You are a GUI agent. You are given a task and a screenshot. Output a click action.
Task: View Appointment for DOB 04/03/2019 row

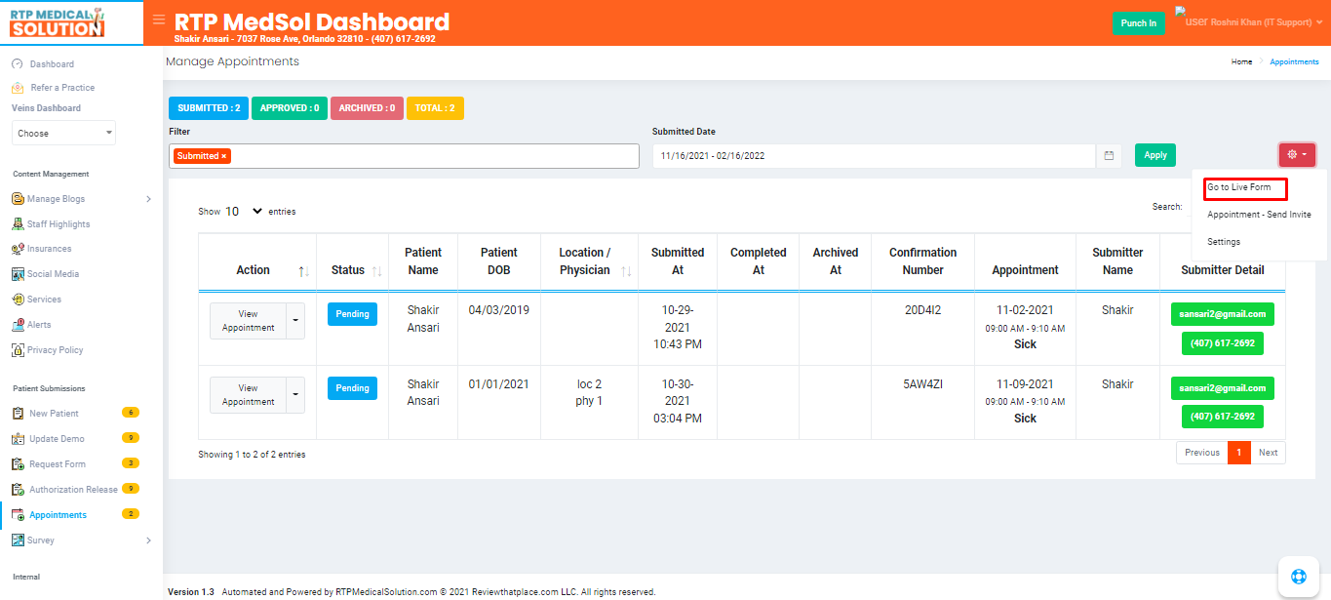(249, 321)
